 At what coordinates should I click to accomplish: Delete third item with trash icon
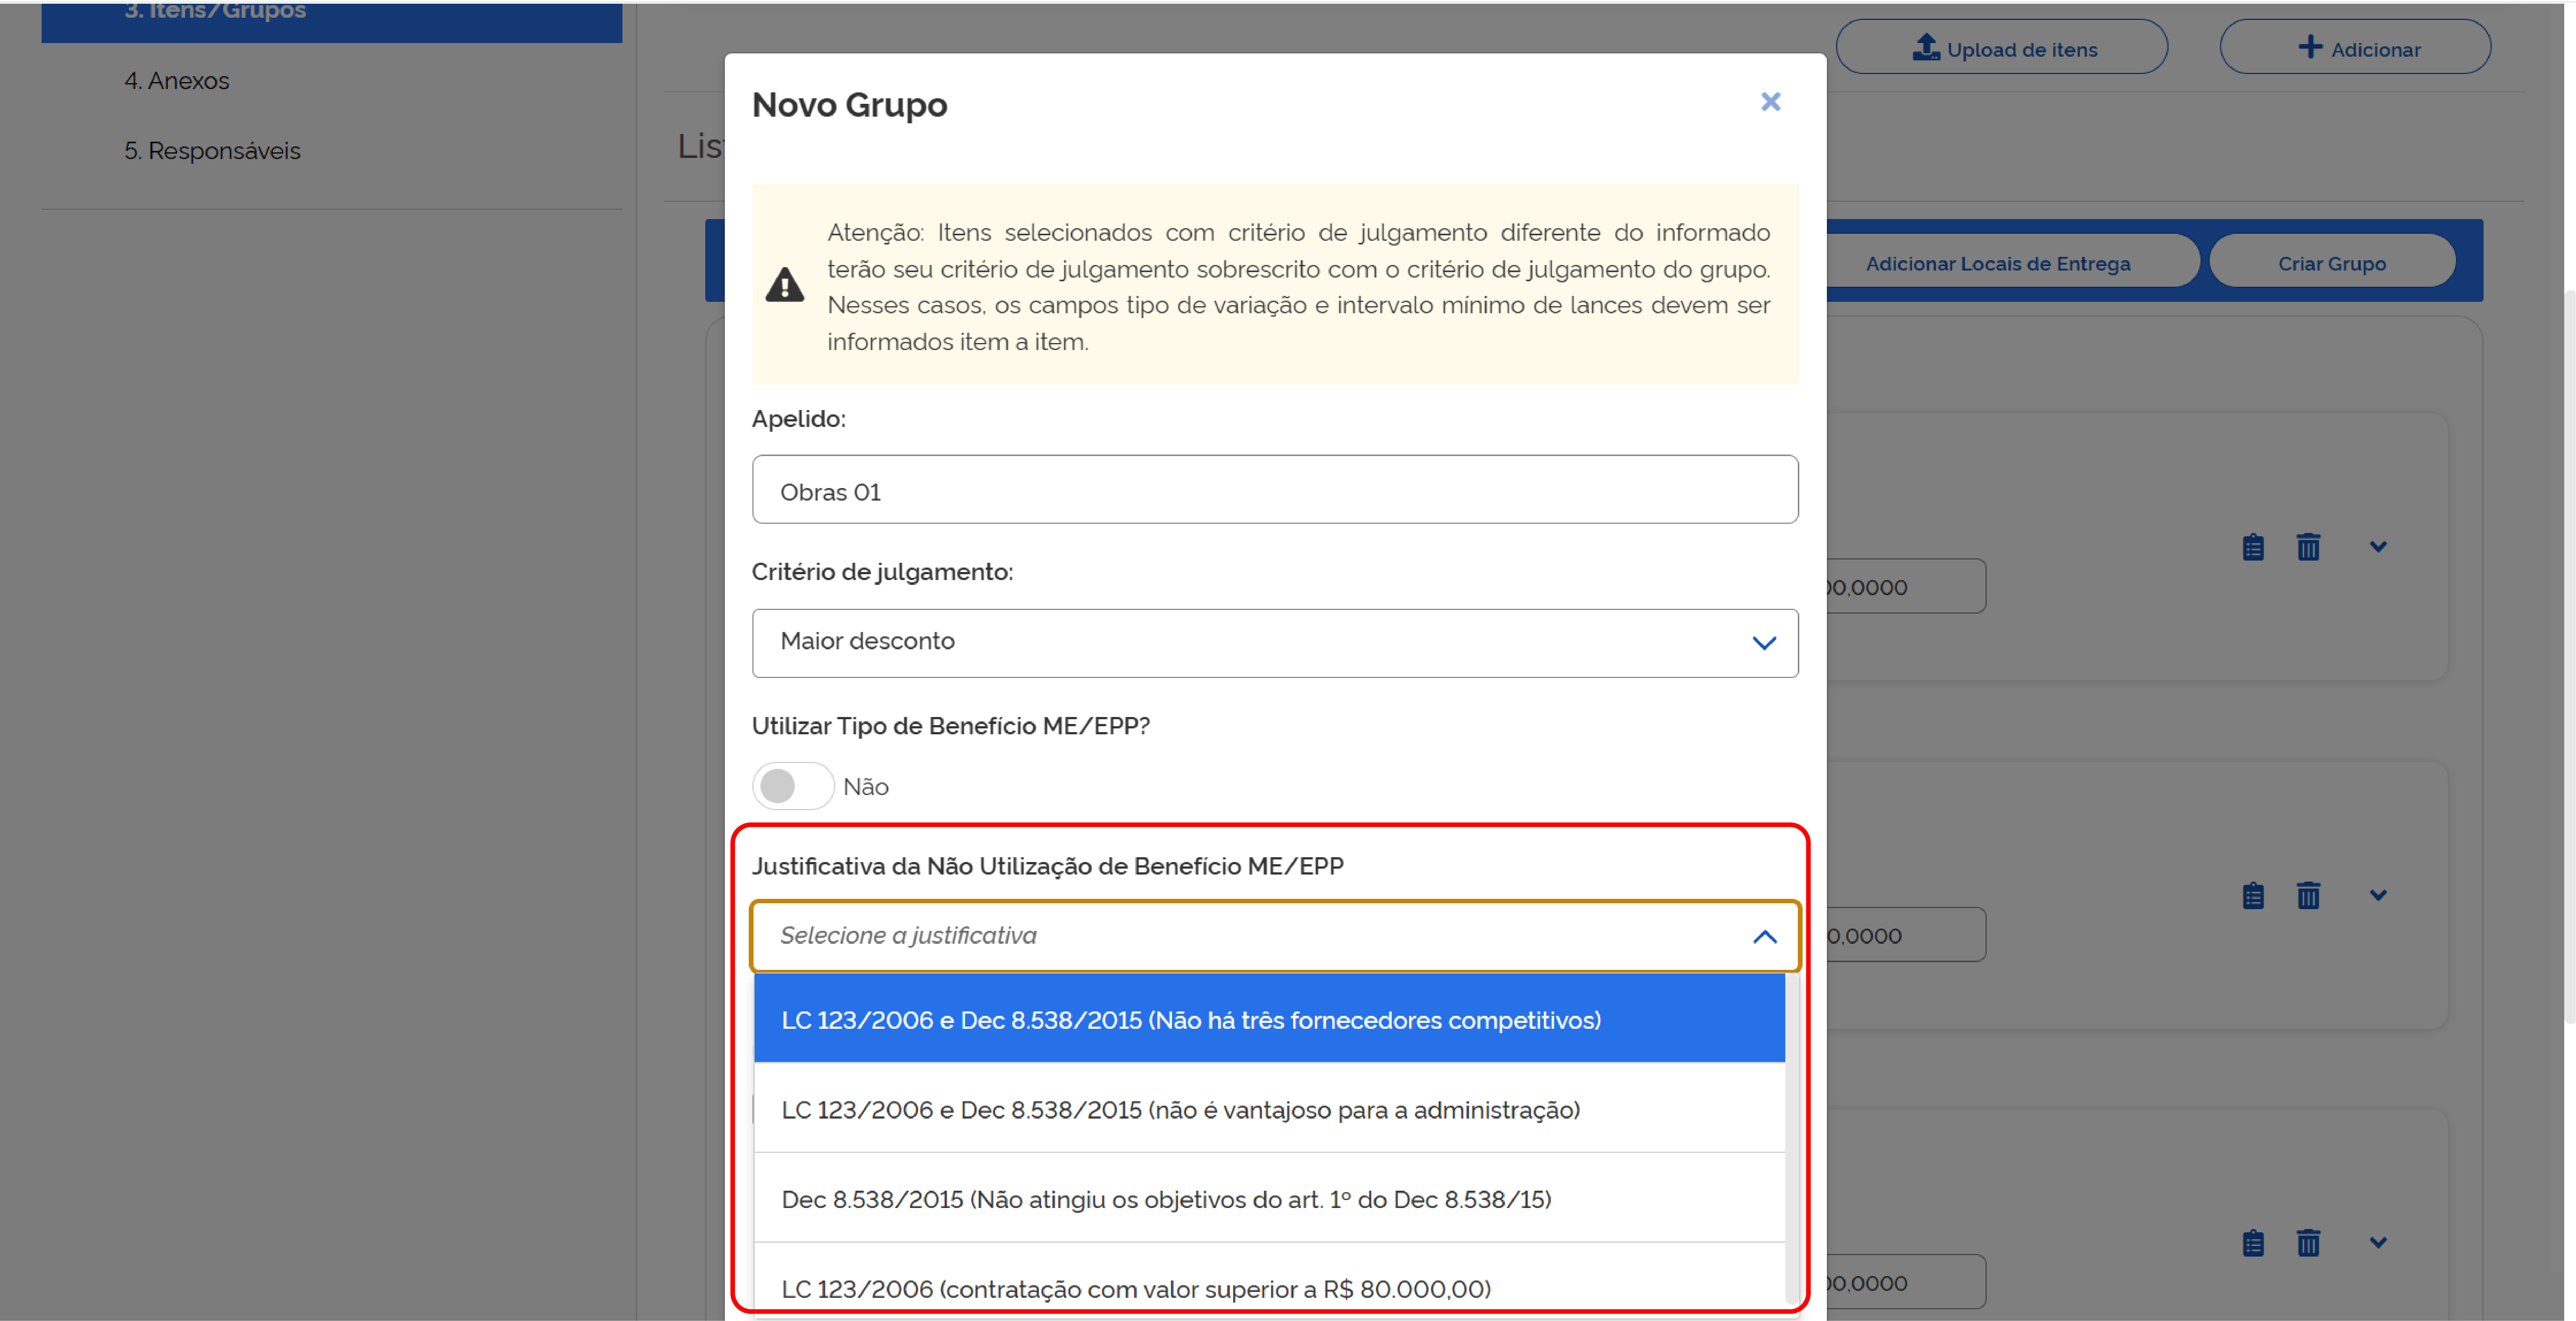[2308, 1243]
